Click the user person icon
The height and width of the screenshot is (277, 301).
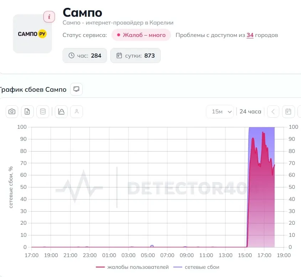pyautogui.click(x=77, y=112)
